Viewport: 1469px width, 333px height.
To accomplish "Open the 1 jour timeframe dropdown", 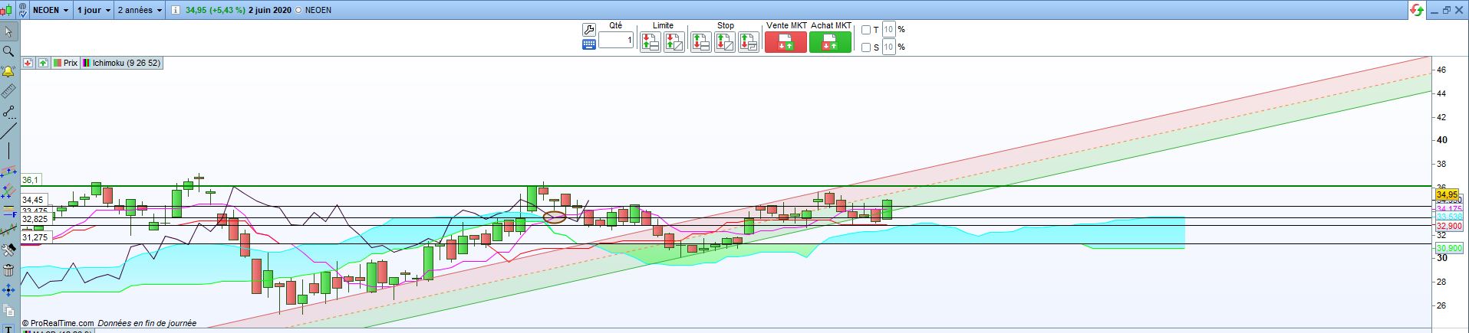I will (94, 11).
